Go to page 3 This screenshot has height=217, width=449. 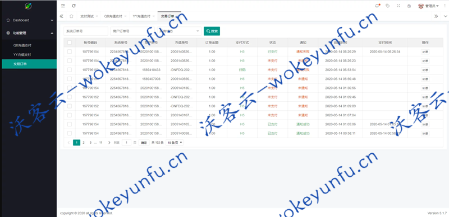pyautogui.click(x=90, y=143)
